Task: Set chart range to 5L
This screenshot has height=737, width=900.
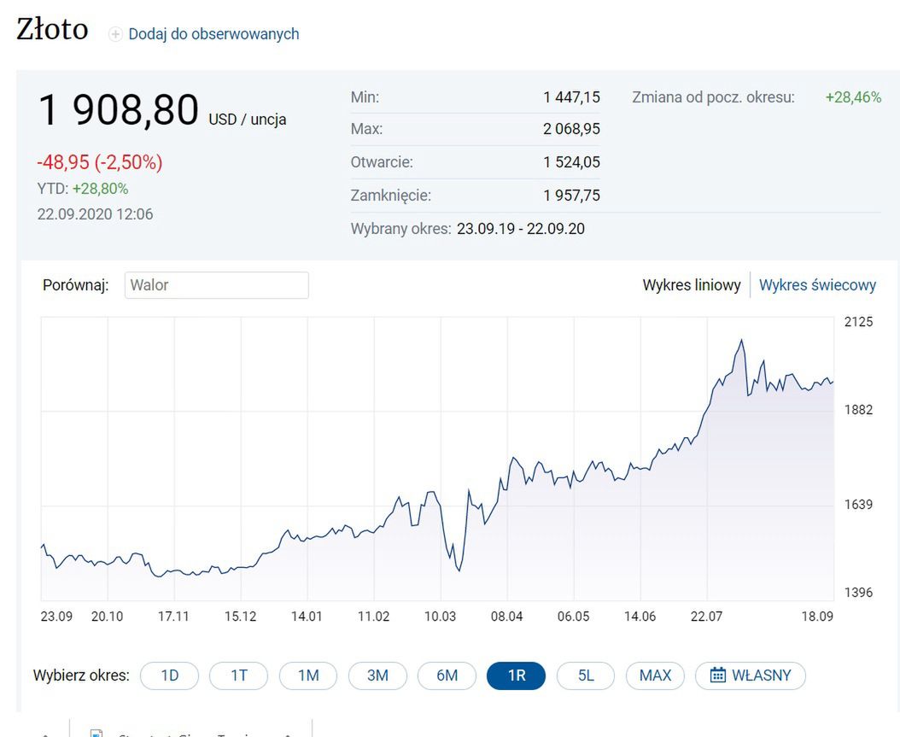Action: tap(586, 676)
